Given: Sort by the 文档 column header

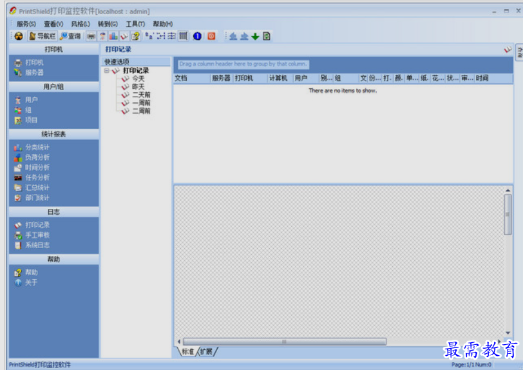Looking at the screenshot, I should point(192,78).
